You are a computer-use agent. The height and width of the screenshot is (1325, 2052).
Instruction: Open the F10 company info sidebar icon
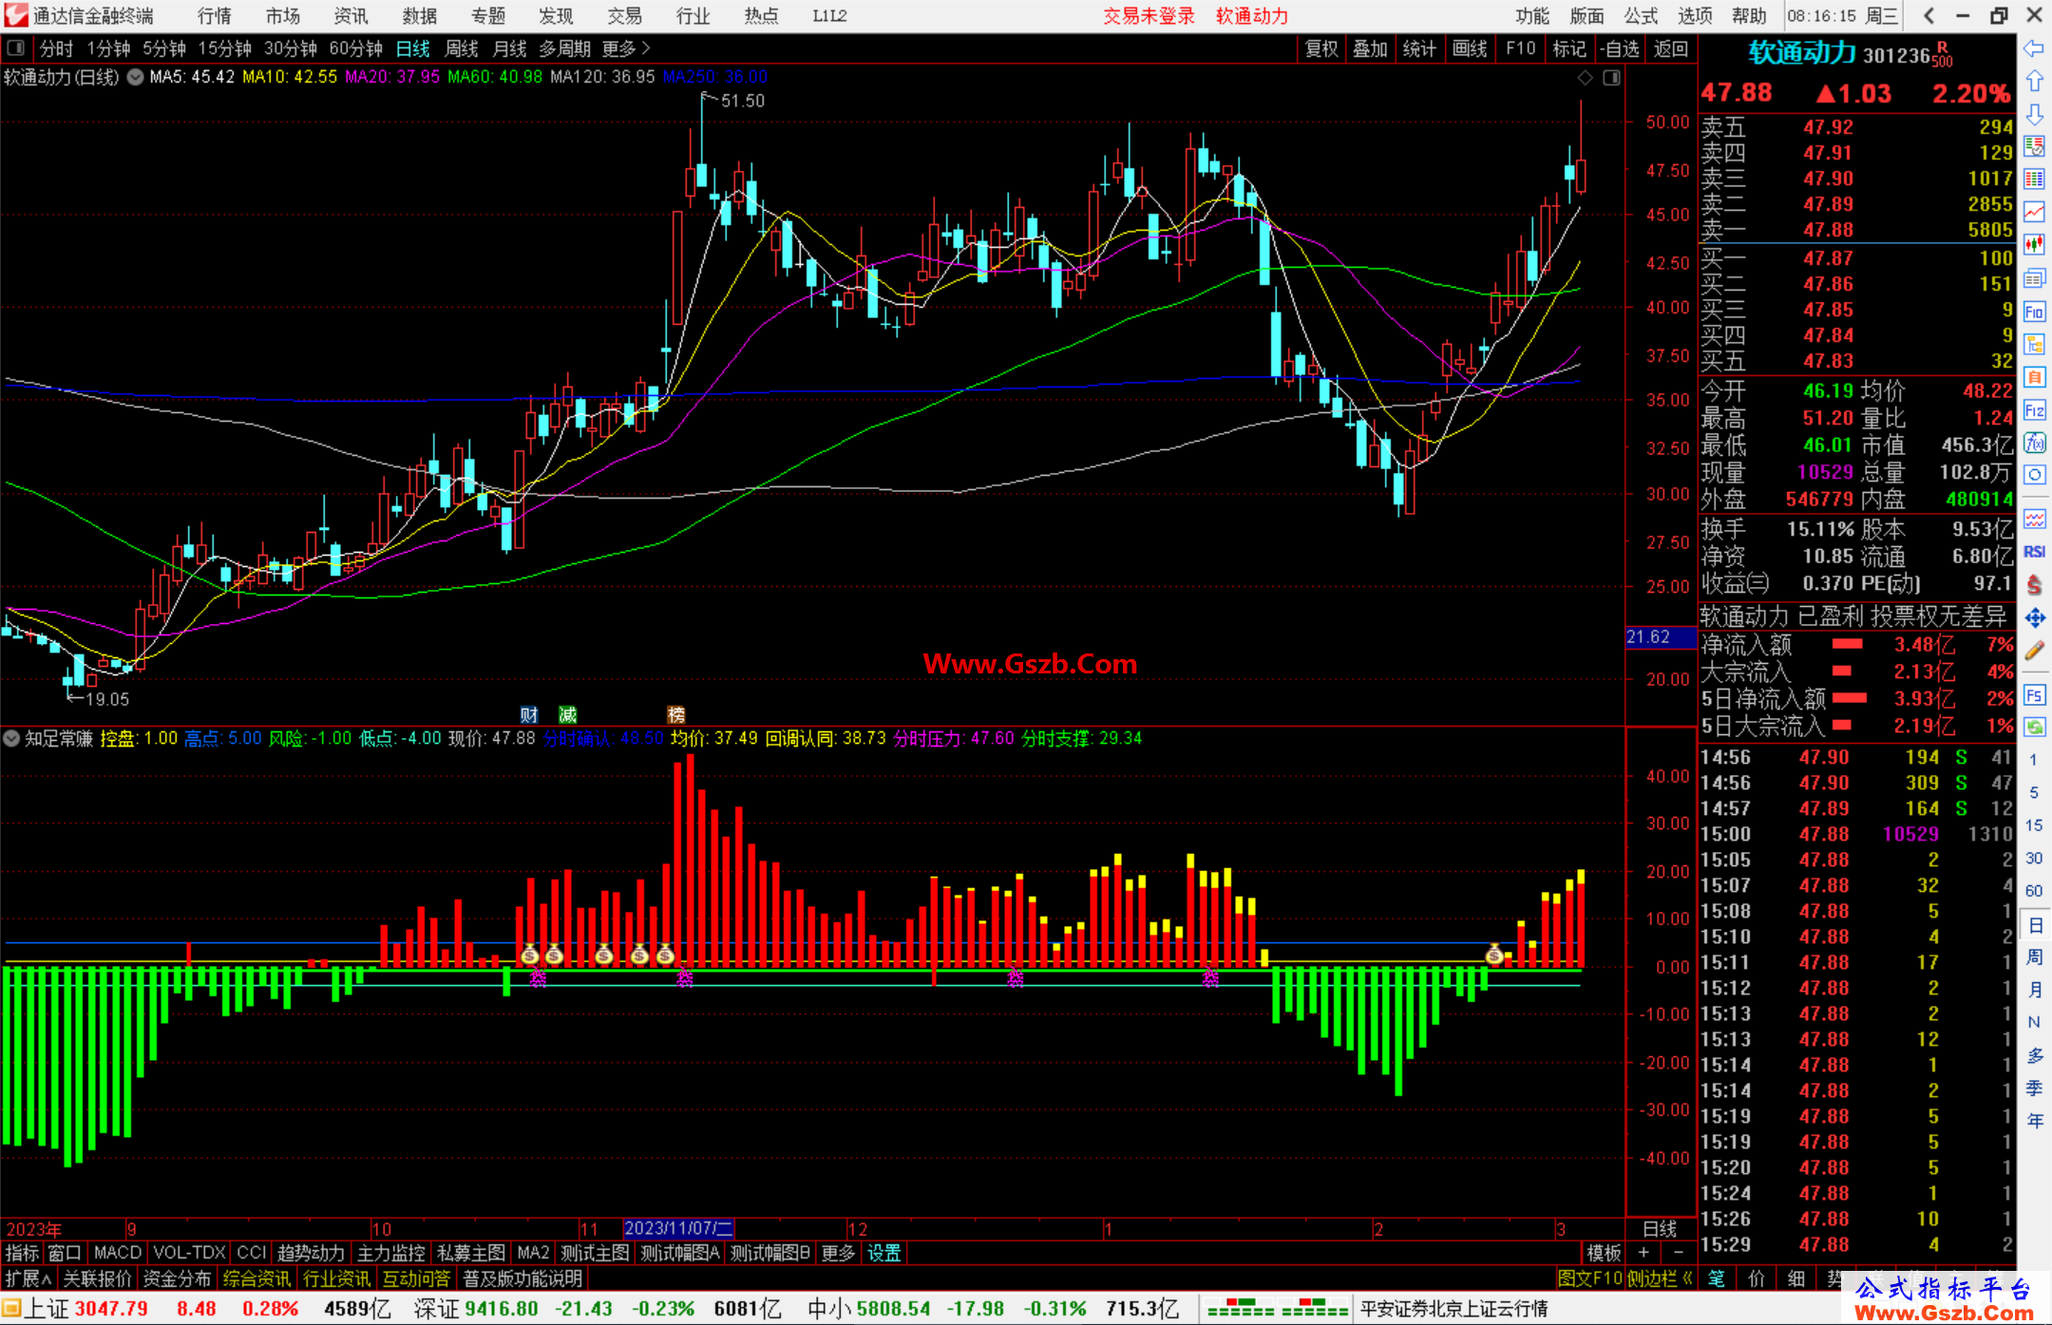(x=2034, y=312)
